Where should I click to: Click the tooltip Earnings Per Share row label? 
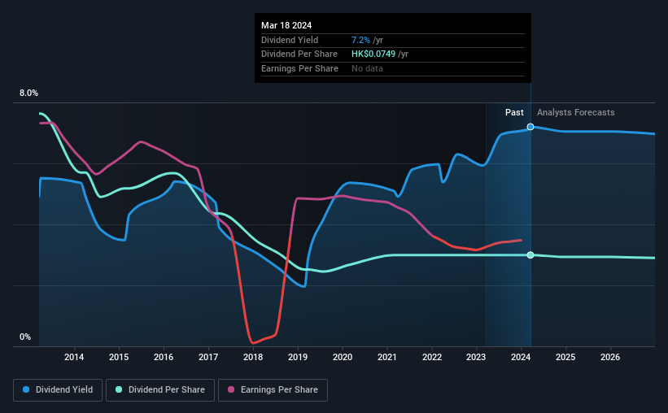coord(299,68)
